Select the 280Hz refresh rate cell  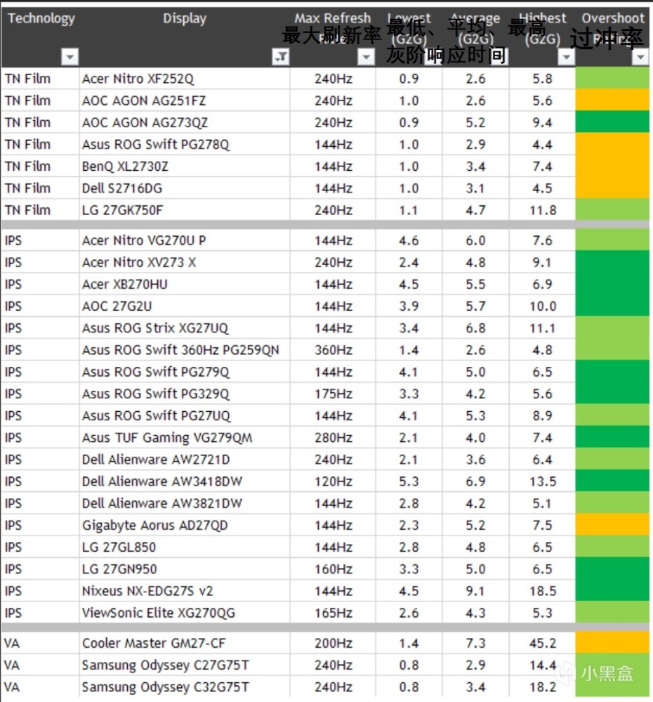click(x=334, y=438)
